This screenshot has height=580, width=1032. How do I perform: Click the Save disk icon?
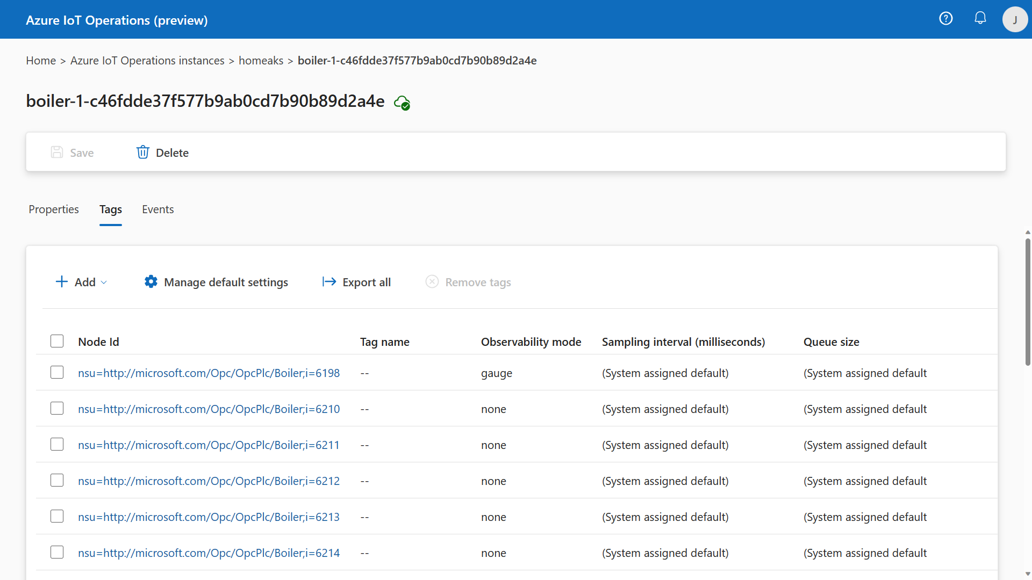[x=57, y=153]
